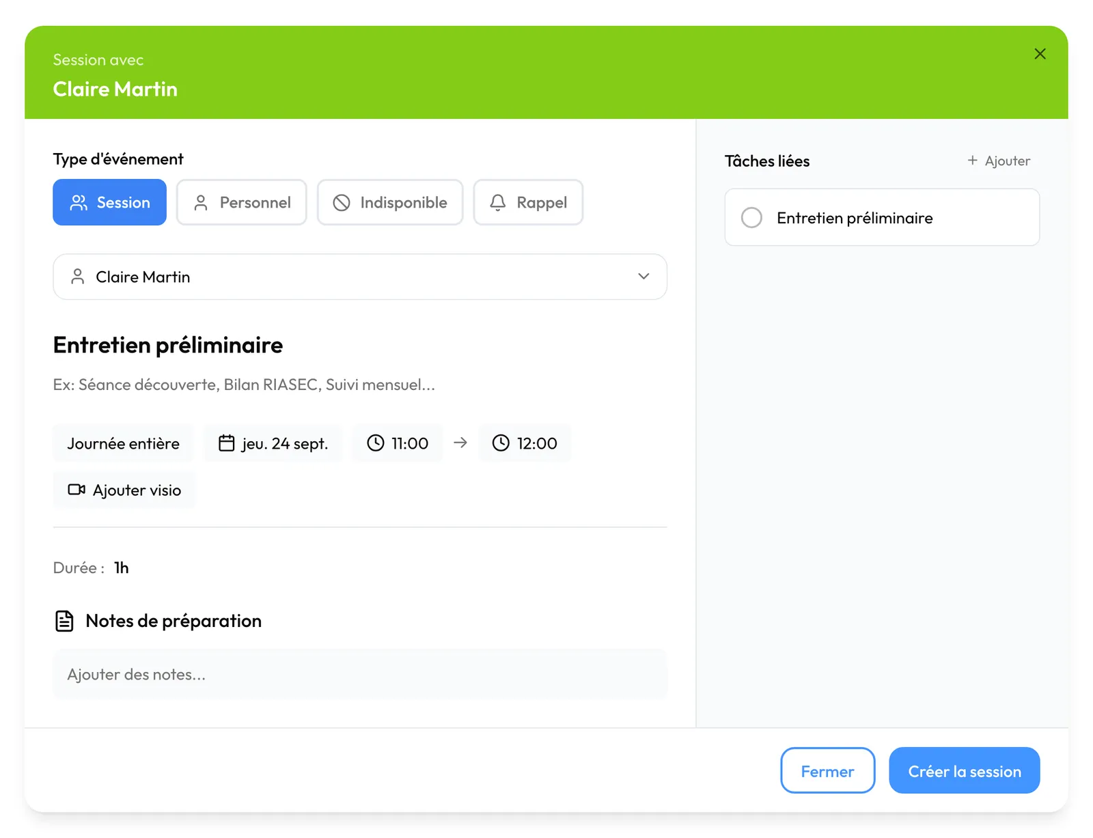
Task: Add a video call with Ajouter visio
Action: click(124, 490)
